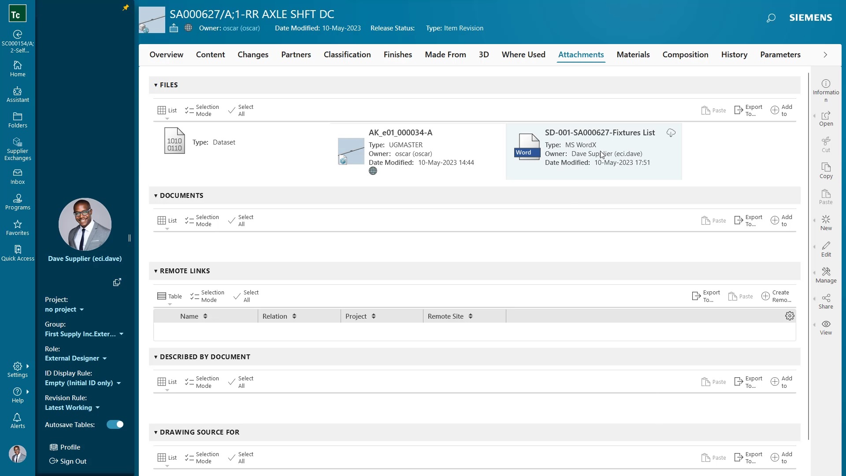
Task: Open the History tab
Action: point(734,55)
